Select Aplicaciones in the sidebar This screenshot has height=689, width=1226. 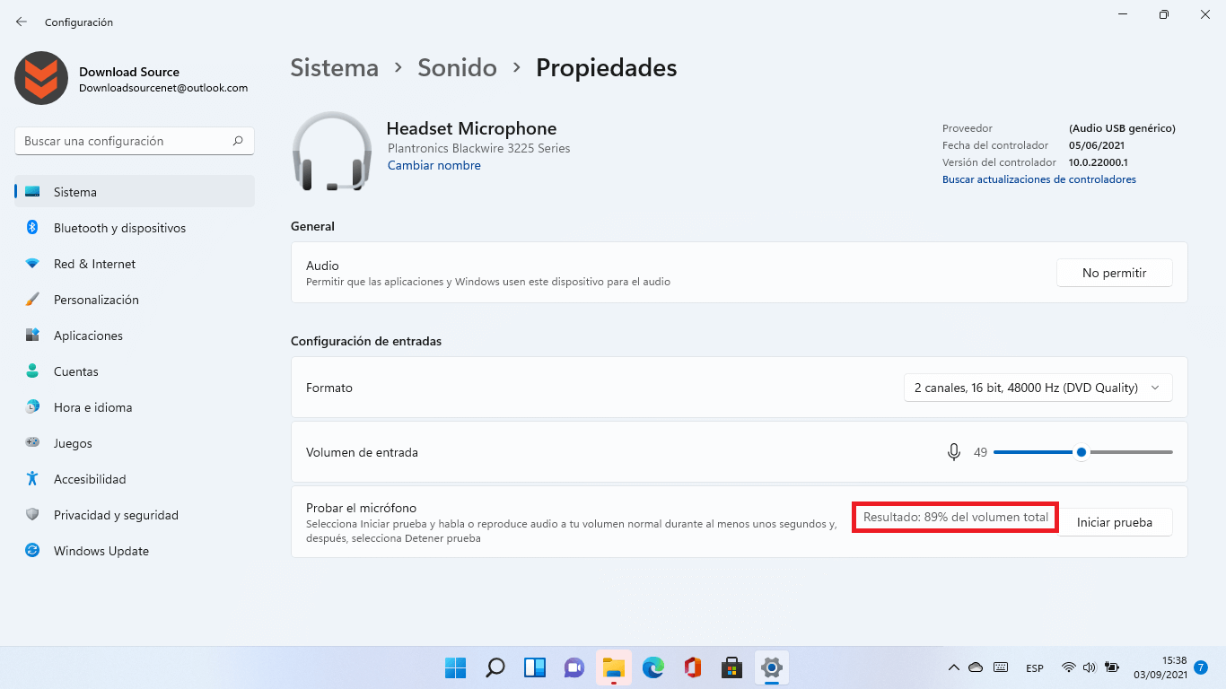click(x=135, y=336)
